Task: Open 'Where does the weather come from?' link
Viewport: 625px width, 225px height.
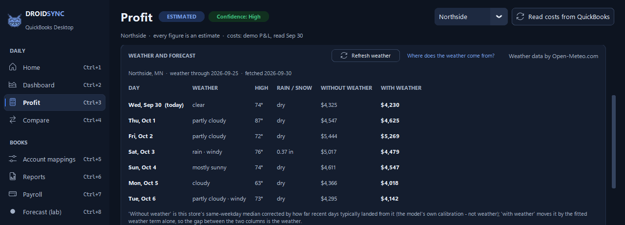Action: [x=451, y=56]
